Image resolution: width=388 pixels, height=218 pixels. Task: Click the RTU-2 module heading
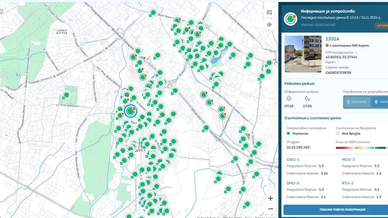point(348,183)
